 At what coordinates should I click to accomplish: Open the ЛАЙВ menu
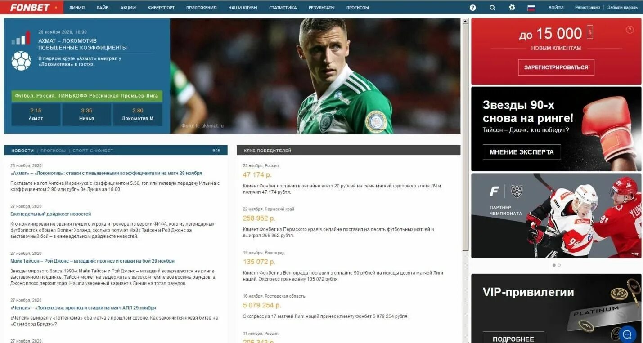[x=103, y=8]
